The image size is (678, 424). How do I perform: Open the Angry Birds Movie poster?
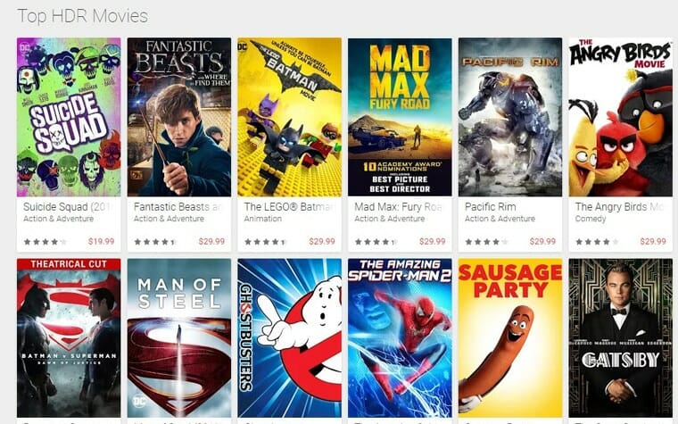(x=621, y=117)
